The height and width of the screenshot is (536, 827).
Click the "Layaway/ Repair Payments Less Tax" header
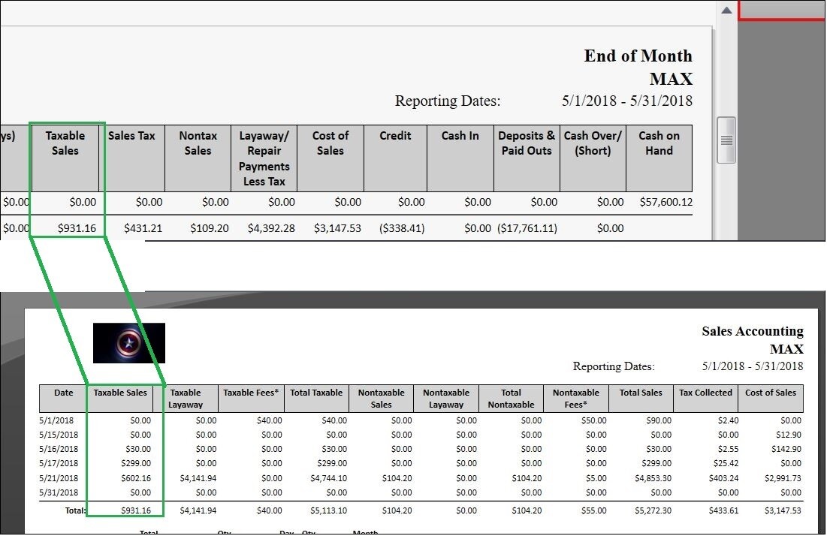coord(264,158)
